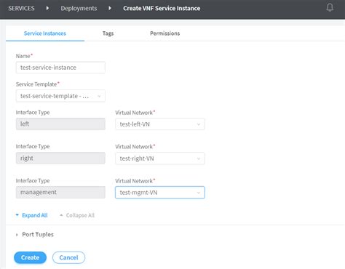
Task: Click the Name field label
Action: [x=24, y=56]
